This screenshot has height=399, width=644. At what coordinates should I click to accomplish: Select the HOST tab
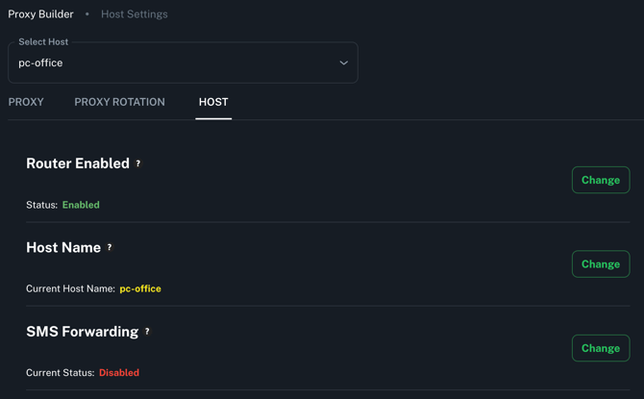click(213, 102)
